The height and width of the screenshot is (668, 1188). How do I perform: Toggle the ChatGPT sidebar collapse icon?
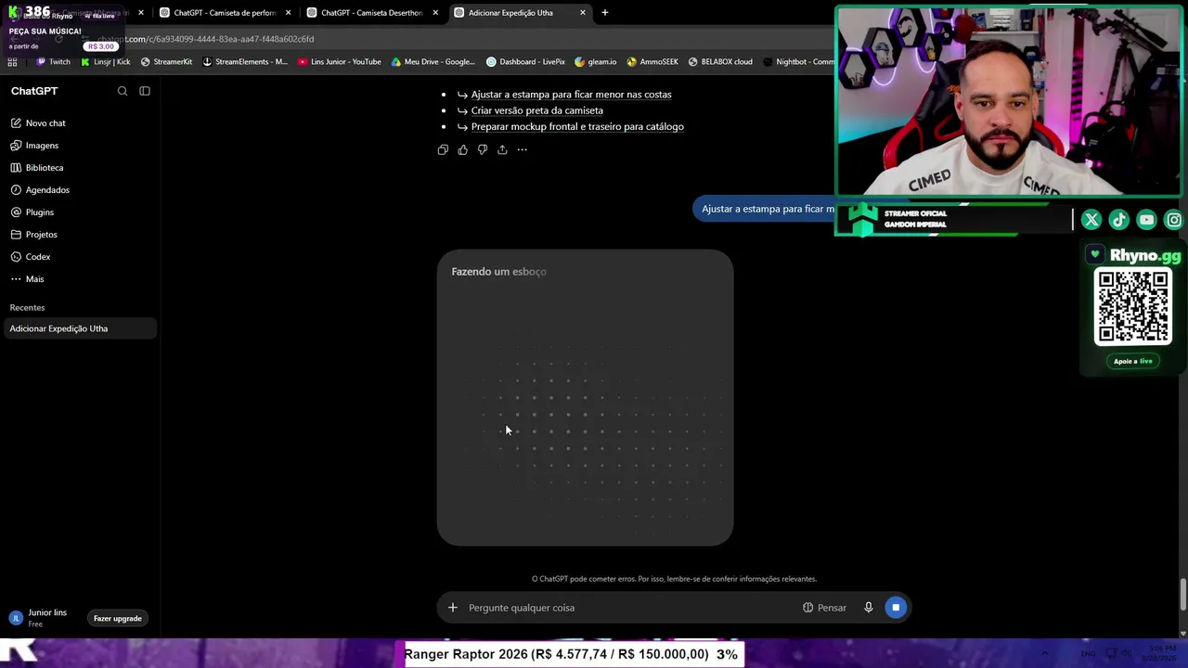(x=145, y=91)
